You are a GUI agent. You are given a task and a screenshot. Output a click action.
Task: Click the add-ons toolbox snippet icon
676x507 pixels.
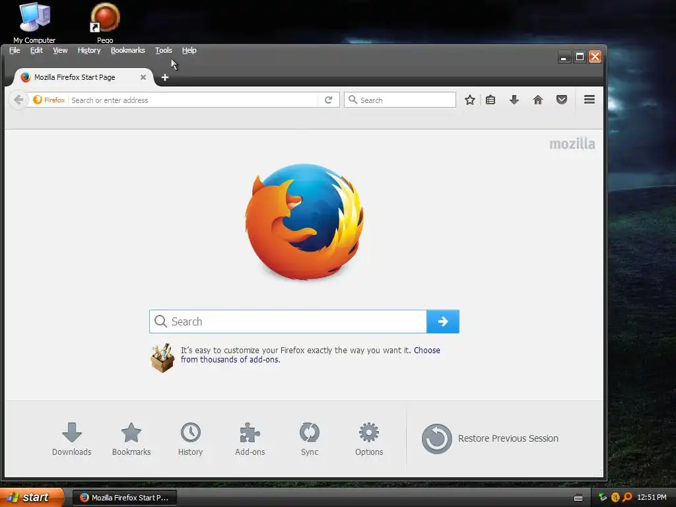pyautogui.click(x=162, y=358)
